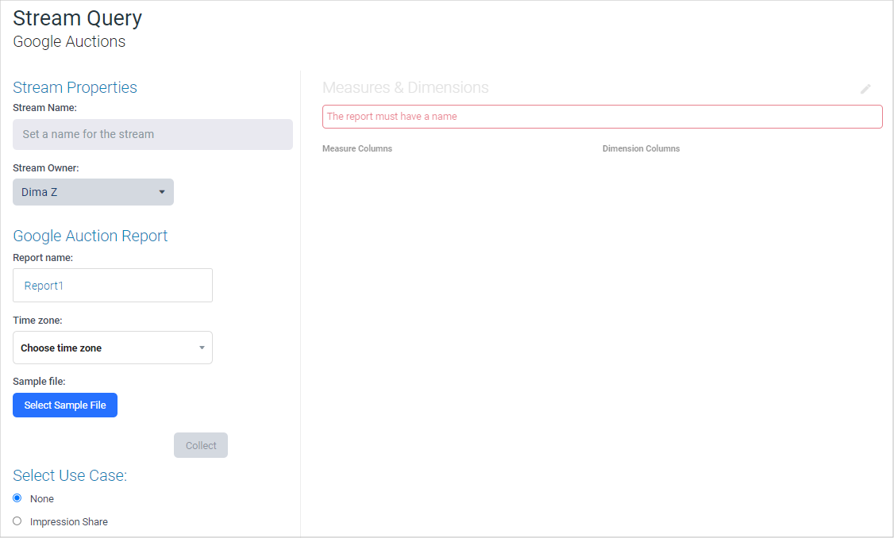Image resolution: width=894 pixels, height=538 pixels.
Task: Click the 'The report must have a name' error message
Action: (602, 117)
